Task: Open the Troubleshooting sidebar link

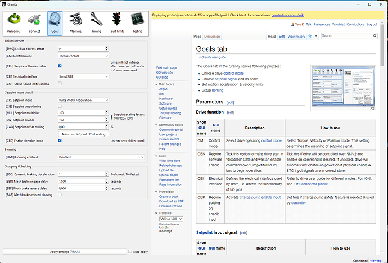Action: coord(170,113)
